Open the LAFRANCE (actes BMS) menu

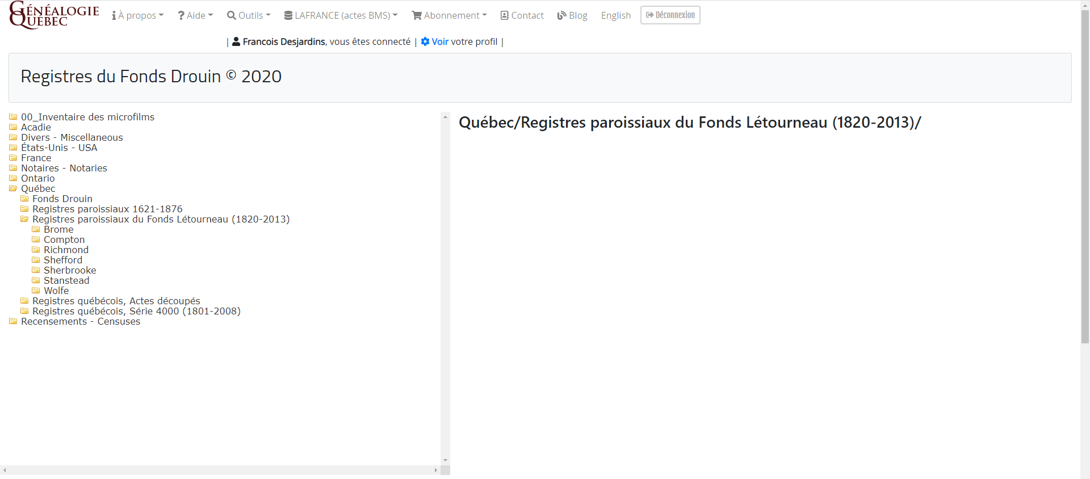pos(341,15)
